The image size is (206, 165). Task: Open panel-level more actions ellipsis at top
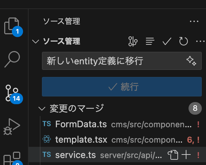(x=194, y=21)
